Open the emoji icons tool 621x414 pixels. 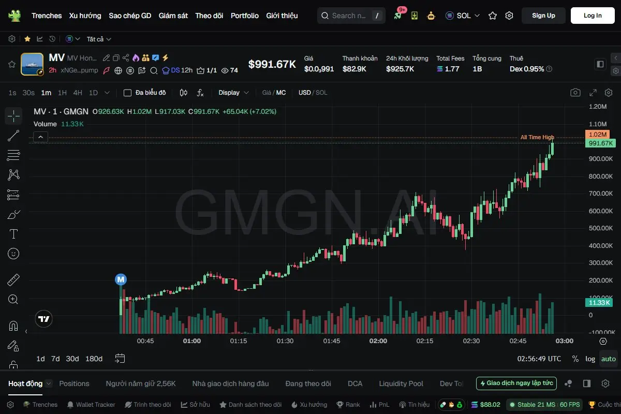(13, 254)
